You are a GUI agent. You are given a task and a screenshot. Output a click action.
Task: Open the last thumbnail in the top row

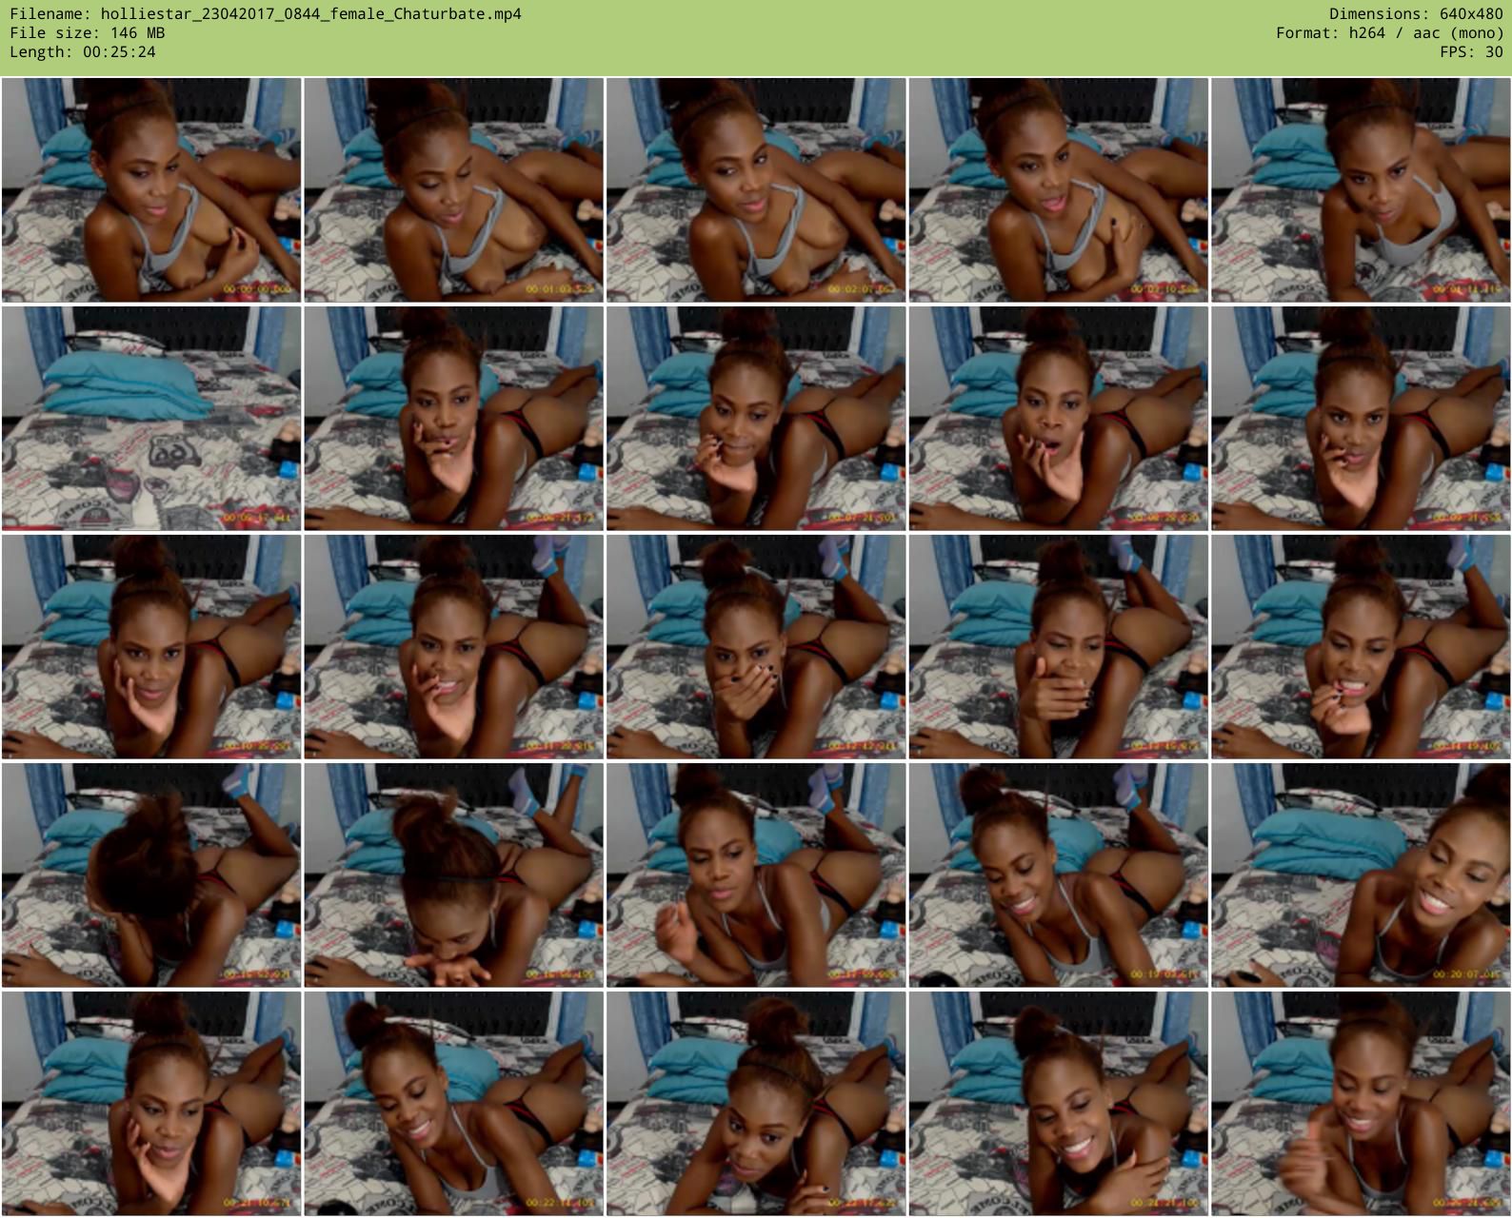(x=1361, y=189)
